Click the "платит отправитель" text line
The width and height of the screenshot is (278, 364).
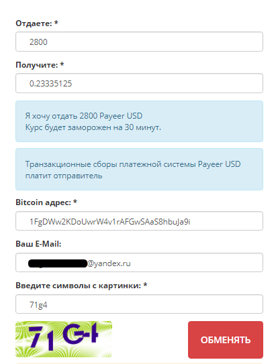tap(64, 176)
